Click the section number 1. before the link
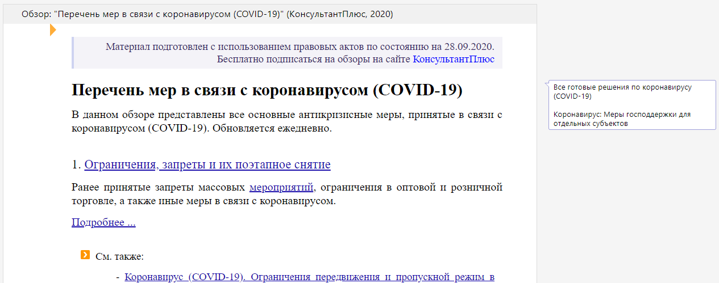Image resolution: width=719 pixels, height=283 pixels. click(x=77, y=165)
